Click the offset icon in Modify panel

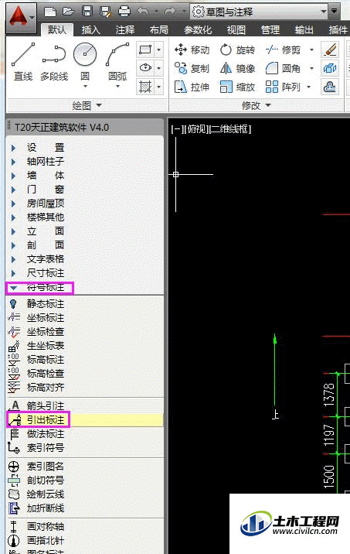(x=330, y=87)
